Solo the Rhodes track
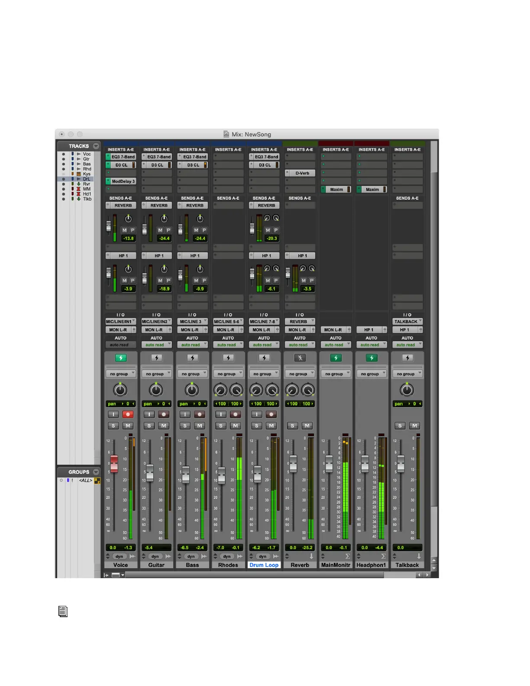This screenshot has height=686, width=530. point(221,426)
